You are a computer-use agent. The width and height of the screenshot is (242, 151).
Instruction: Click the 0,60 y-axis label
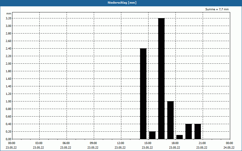pyautogui.click(x=8, y=117)
